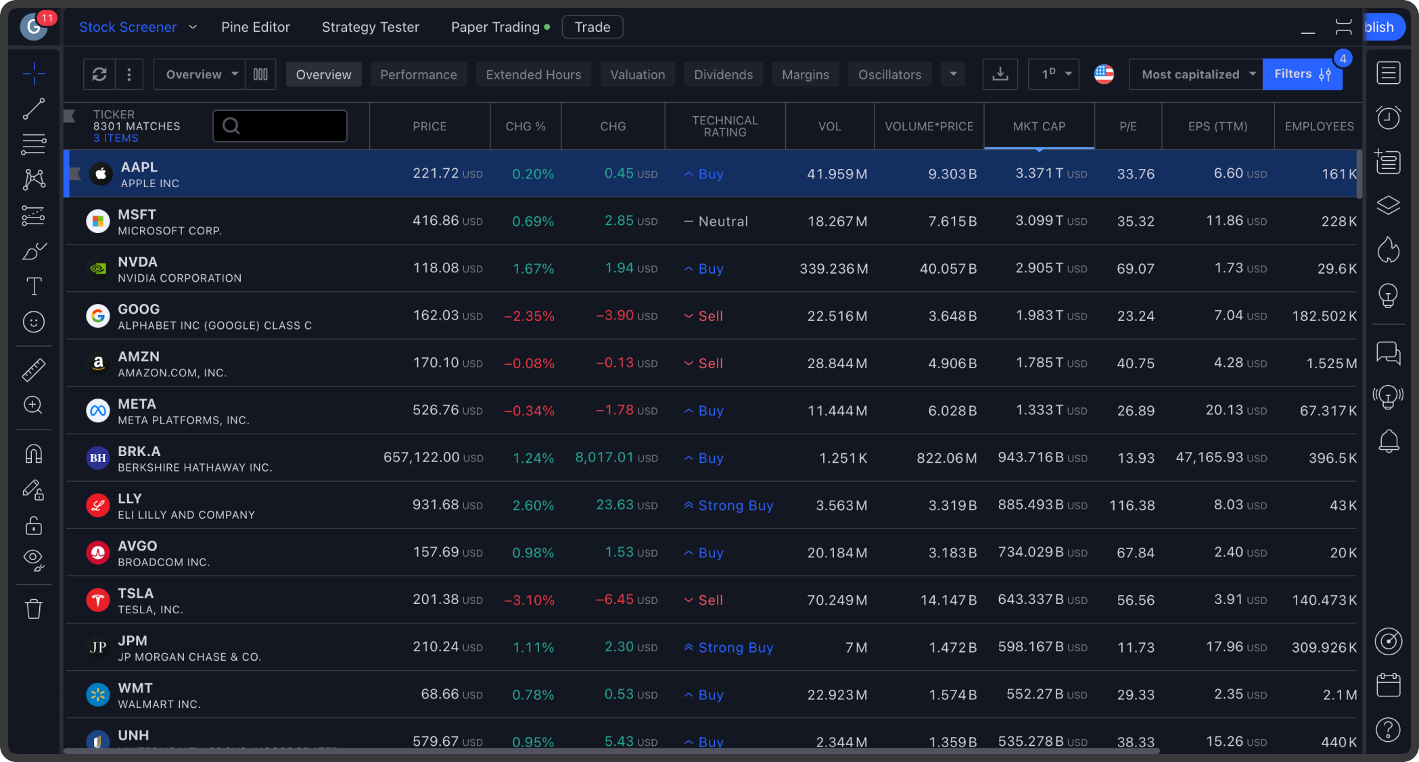Click the Trade button
The image size is (1419, 762).
point(592,26)
